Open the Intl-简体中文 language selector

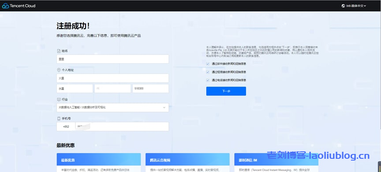point(354,6)
